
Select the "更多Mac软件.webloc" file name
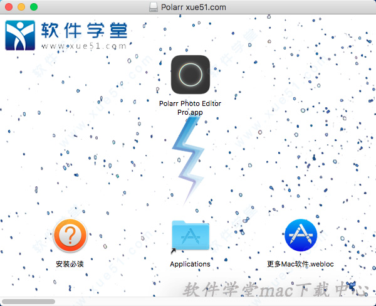click(300, 264)
